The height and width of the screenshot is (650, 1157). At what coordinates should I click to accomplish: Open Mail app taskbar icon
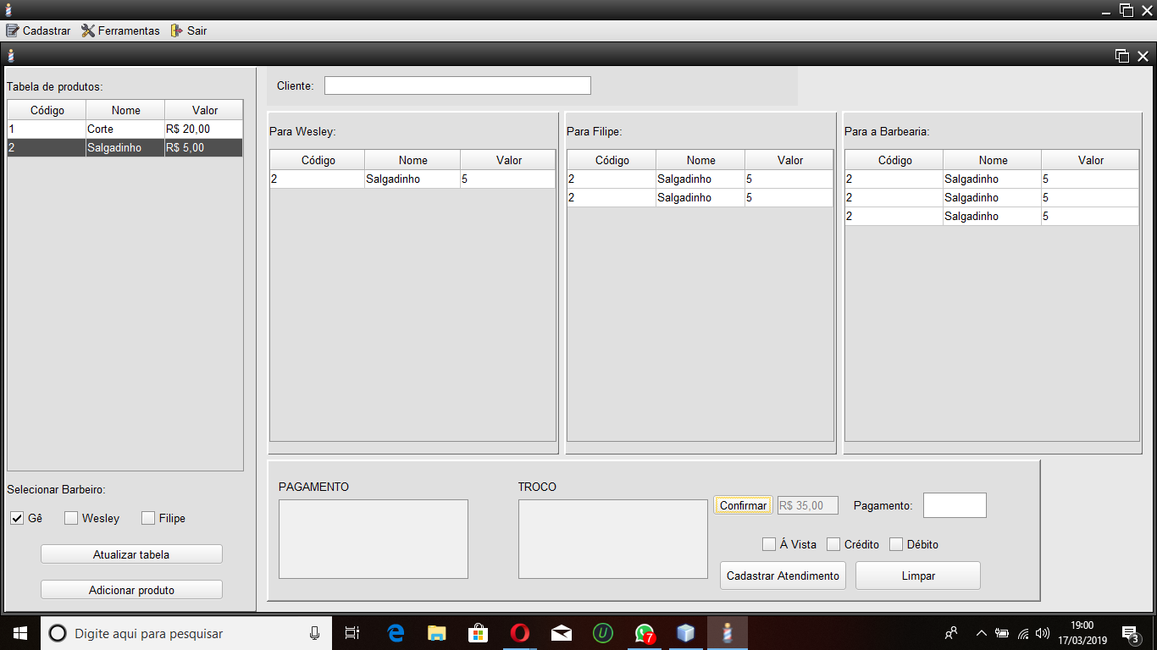[562, 633]
